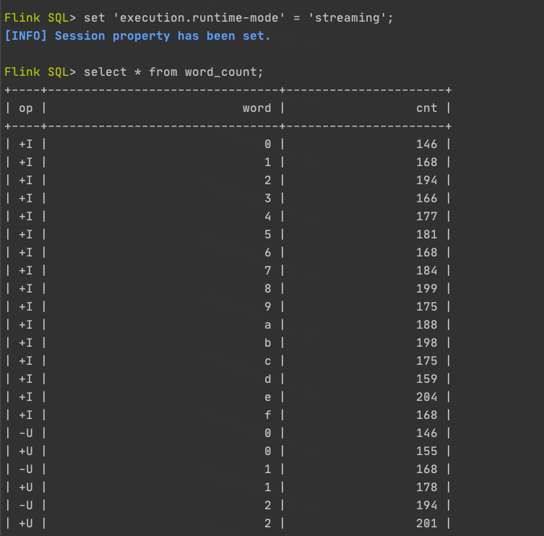Image resolution: width=544 pixels, height=536 pixels.
Task: Select cnt value 155
Action: (426, 451)
